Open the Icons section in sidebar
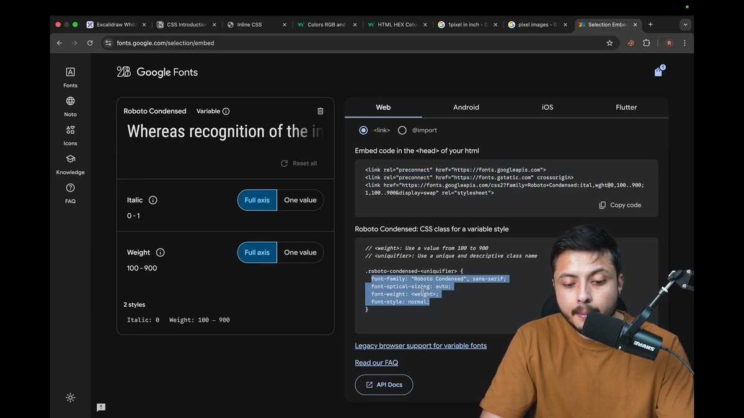Viewport: 744px width, 418px height. coord(70,135)
